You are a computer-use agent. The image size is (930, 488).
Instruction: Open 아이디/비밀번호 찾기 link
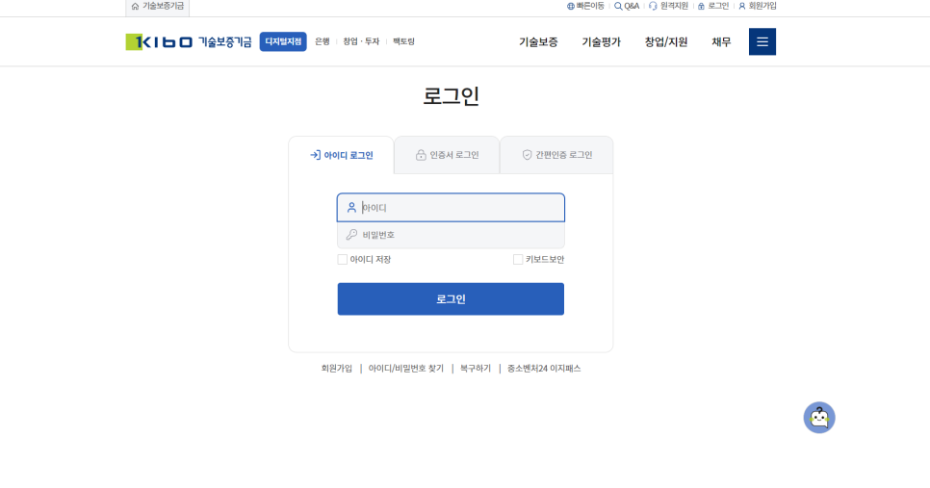coord(405,369)
